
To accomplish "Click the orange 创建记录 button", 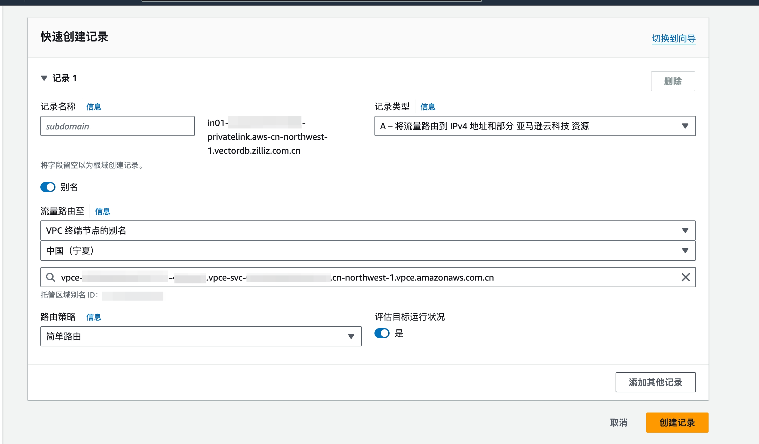I will 677,423.
